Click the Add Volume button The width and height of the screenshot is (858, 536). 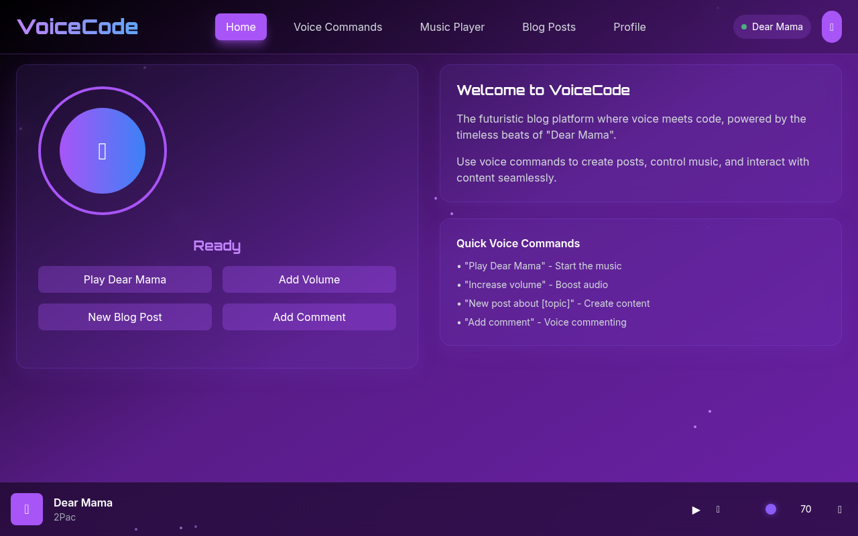pos(309,279)
